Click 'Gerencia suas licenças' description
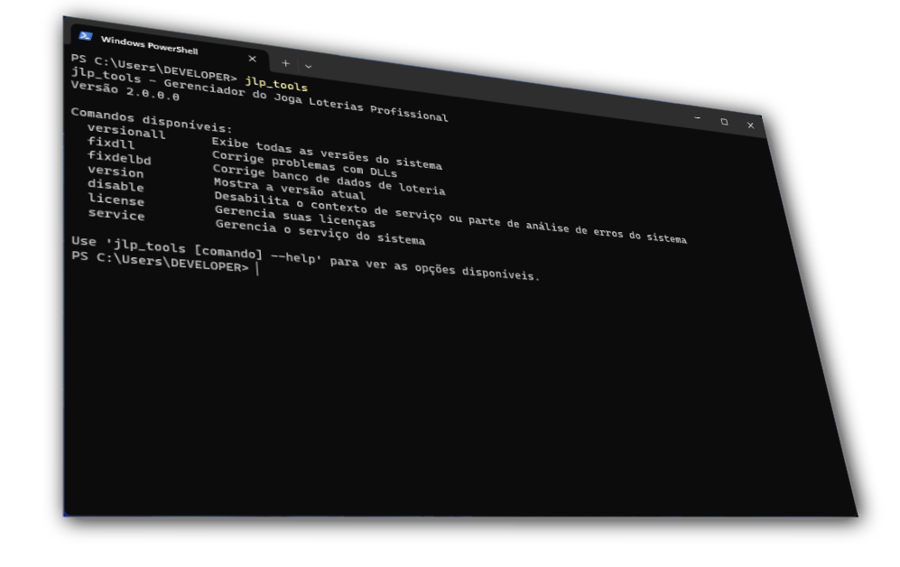Screen dimensions: 900x567 pos(295,217)
